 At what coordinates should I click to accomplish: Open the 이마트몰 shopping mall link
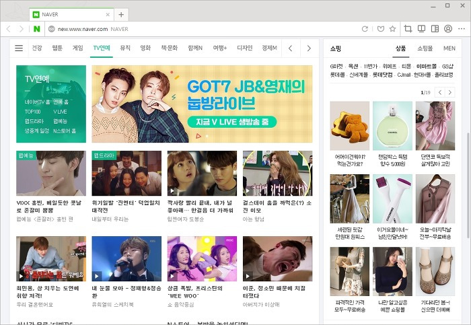tap(427, 66)
